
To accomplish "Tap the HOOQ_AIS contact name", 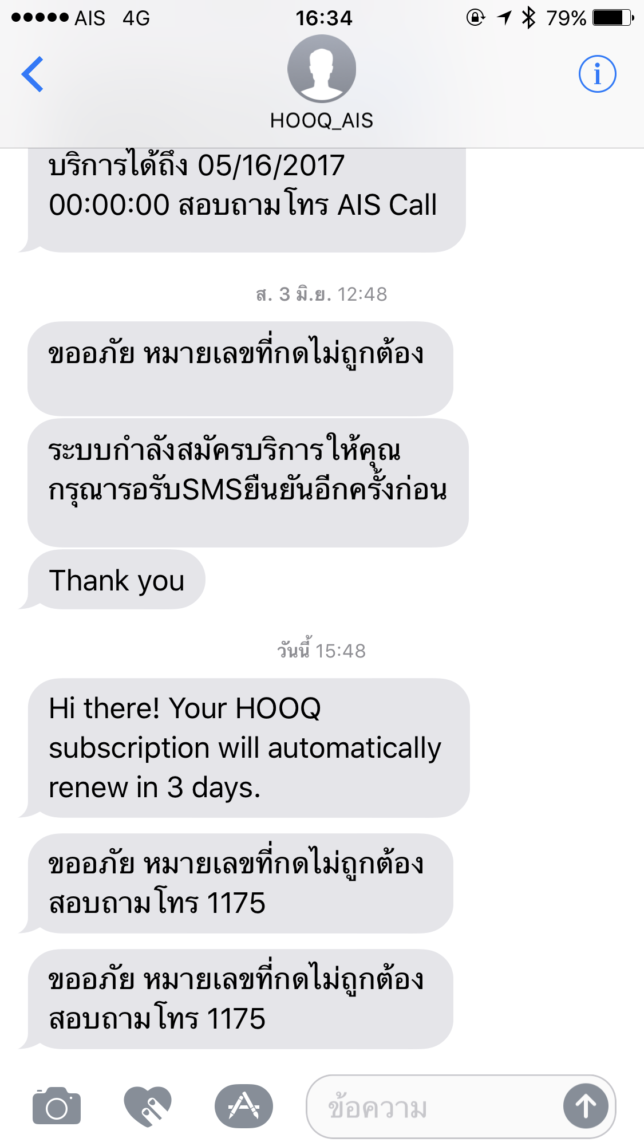I will click(x=322, y=121).
